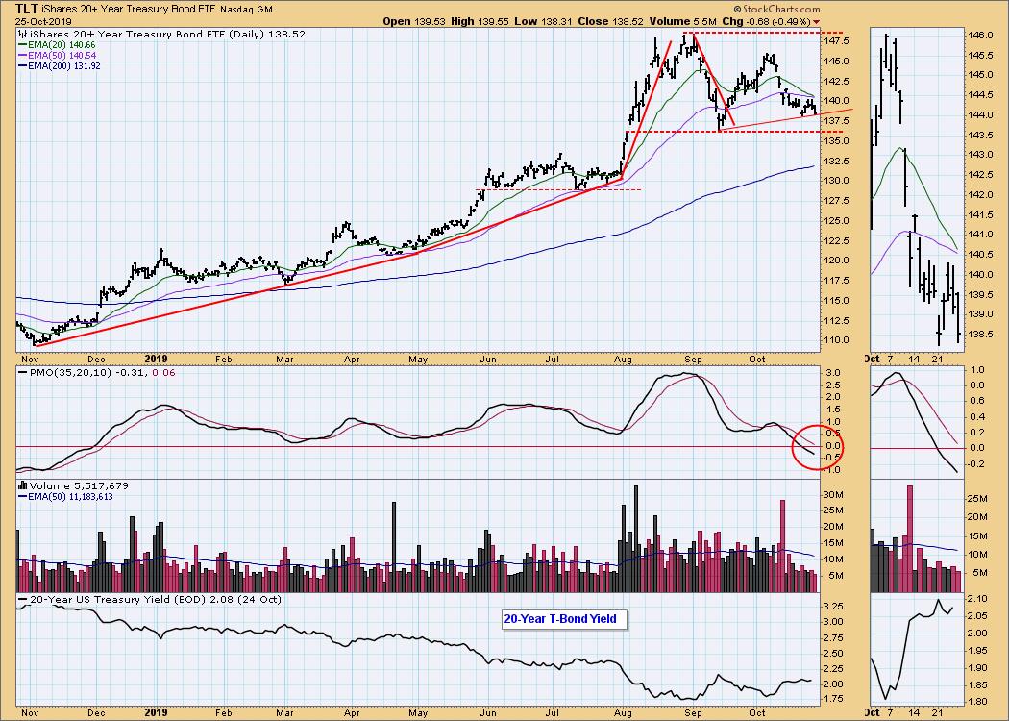Image resolution: width=1009 pixels, height=721 pixels.
Task: Click the blue swatch beside EMA(50) 11,183,613
Action: (x=22, y=496)
